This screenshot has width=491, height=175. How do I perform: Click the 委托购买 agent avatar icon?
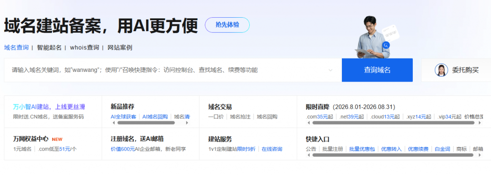pyautogui.click(x=441, y=70)
